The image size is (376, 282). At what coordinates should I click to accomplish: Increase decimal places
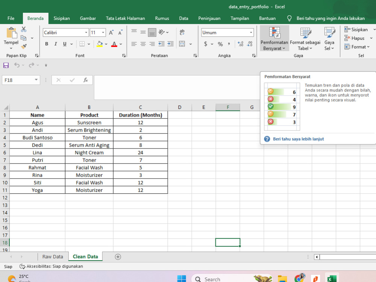pos(241,44)
